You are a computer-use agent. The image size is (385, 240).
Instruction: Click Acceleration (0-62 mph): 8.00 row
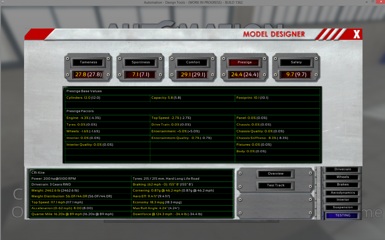point(80,208)
